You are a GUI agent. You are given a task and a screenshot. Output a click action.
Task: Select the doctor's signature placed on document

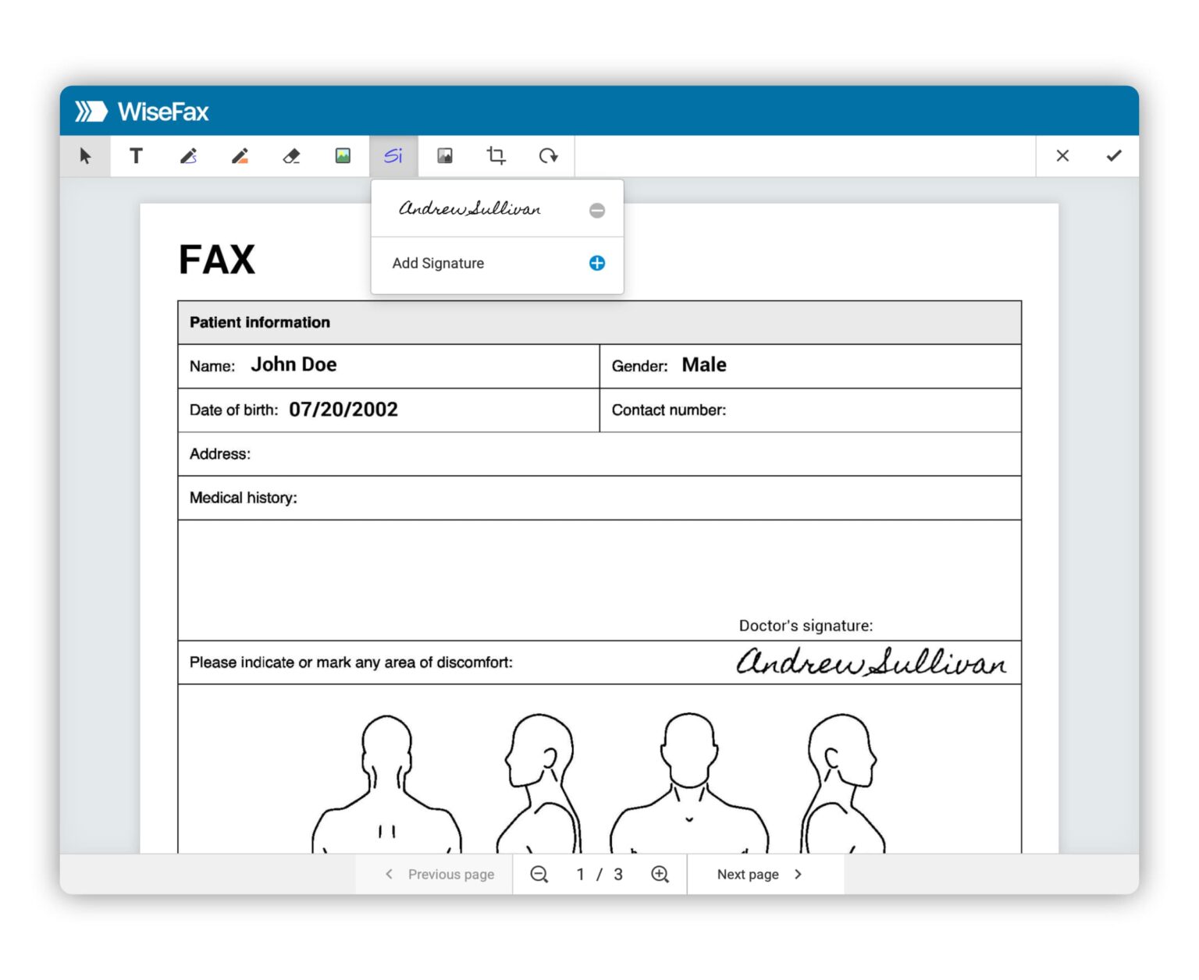pyautogui.click(x=871, y=662)
